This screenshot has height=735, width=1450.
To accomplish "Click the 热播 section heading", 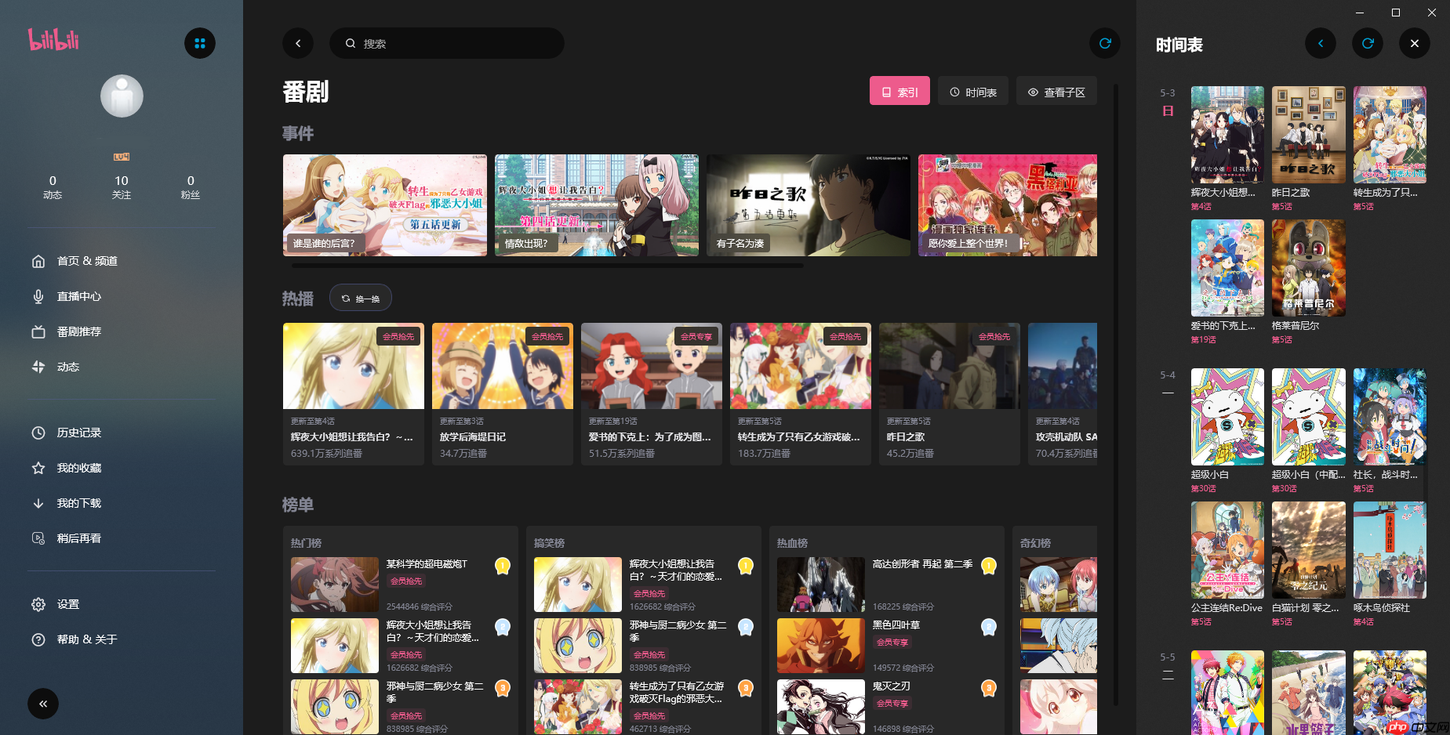I will click(x=298, y=299).
